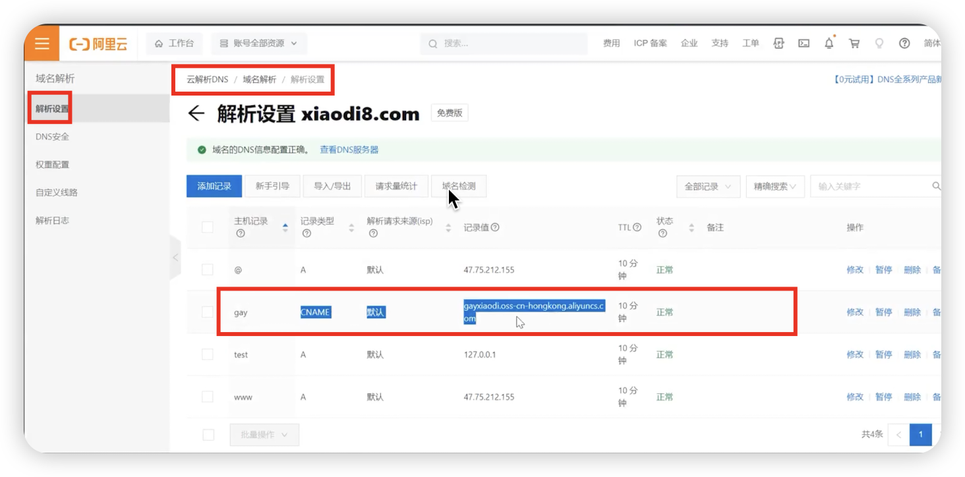Click the lightbulb tips icon
Viewport: 965px width, 477px height.
(x=879, y=43)
